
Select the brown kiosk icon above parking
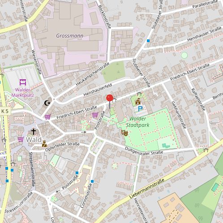(x=138, y=101)
